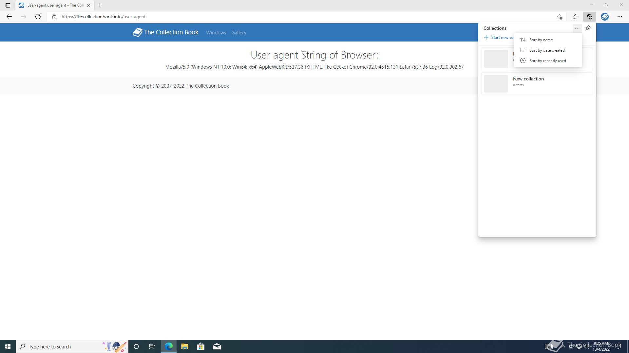Open Cortana from the taskbar

136,346
